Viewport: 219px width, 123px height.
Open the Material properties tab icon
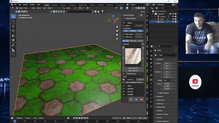coord(151,102)
